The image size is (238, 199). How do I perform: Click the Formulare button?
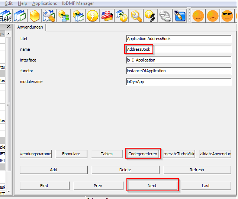click(x=71, y=153)
